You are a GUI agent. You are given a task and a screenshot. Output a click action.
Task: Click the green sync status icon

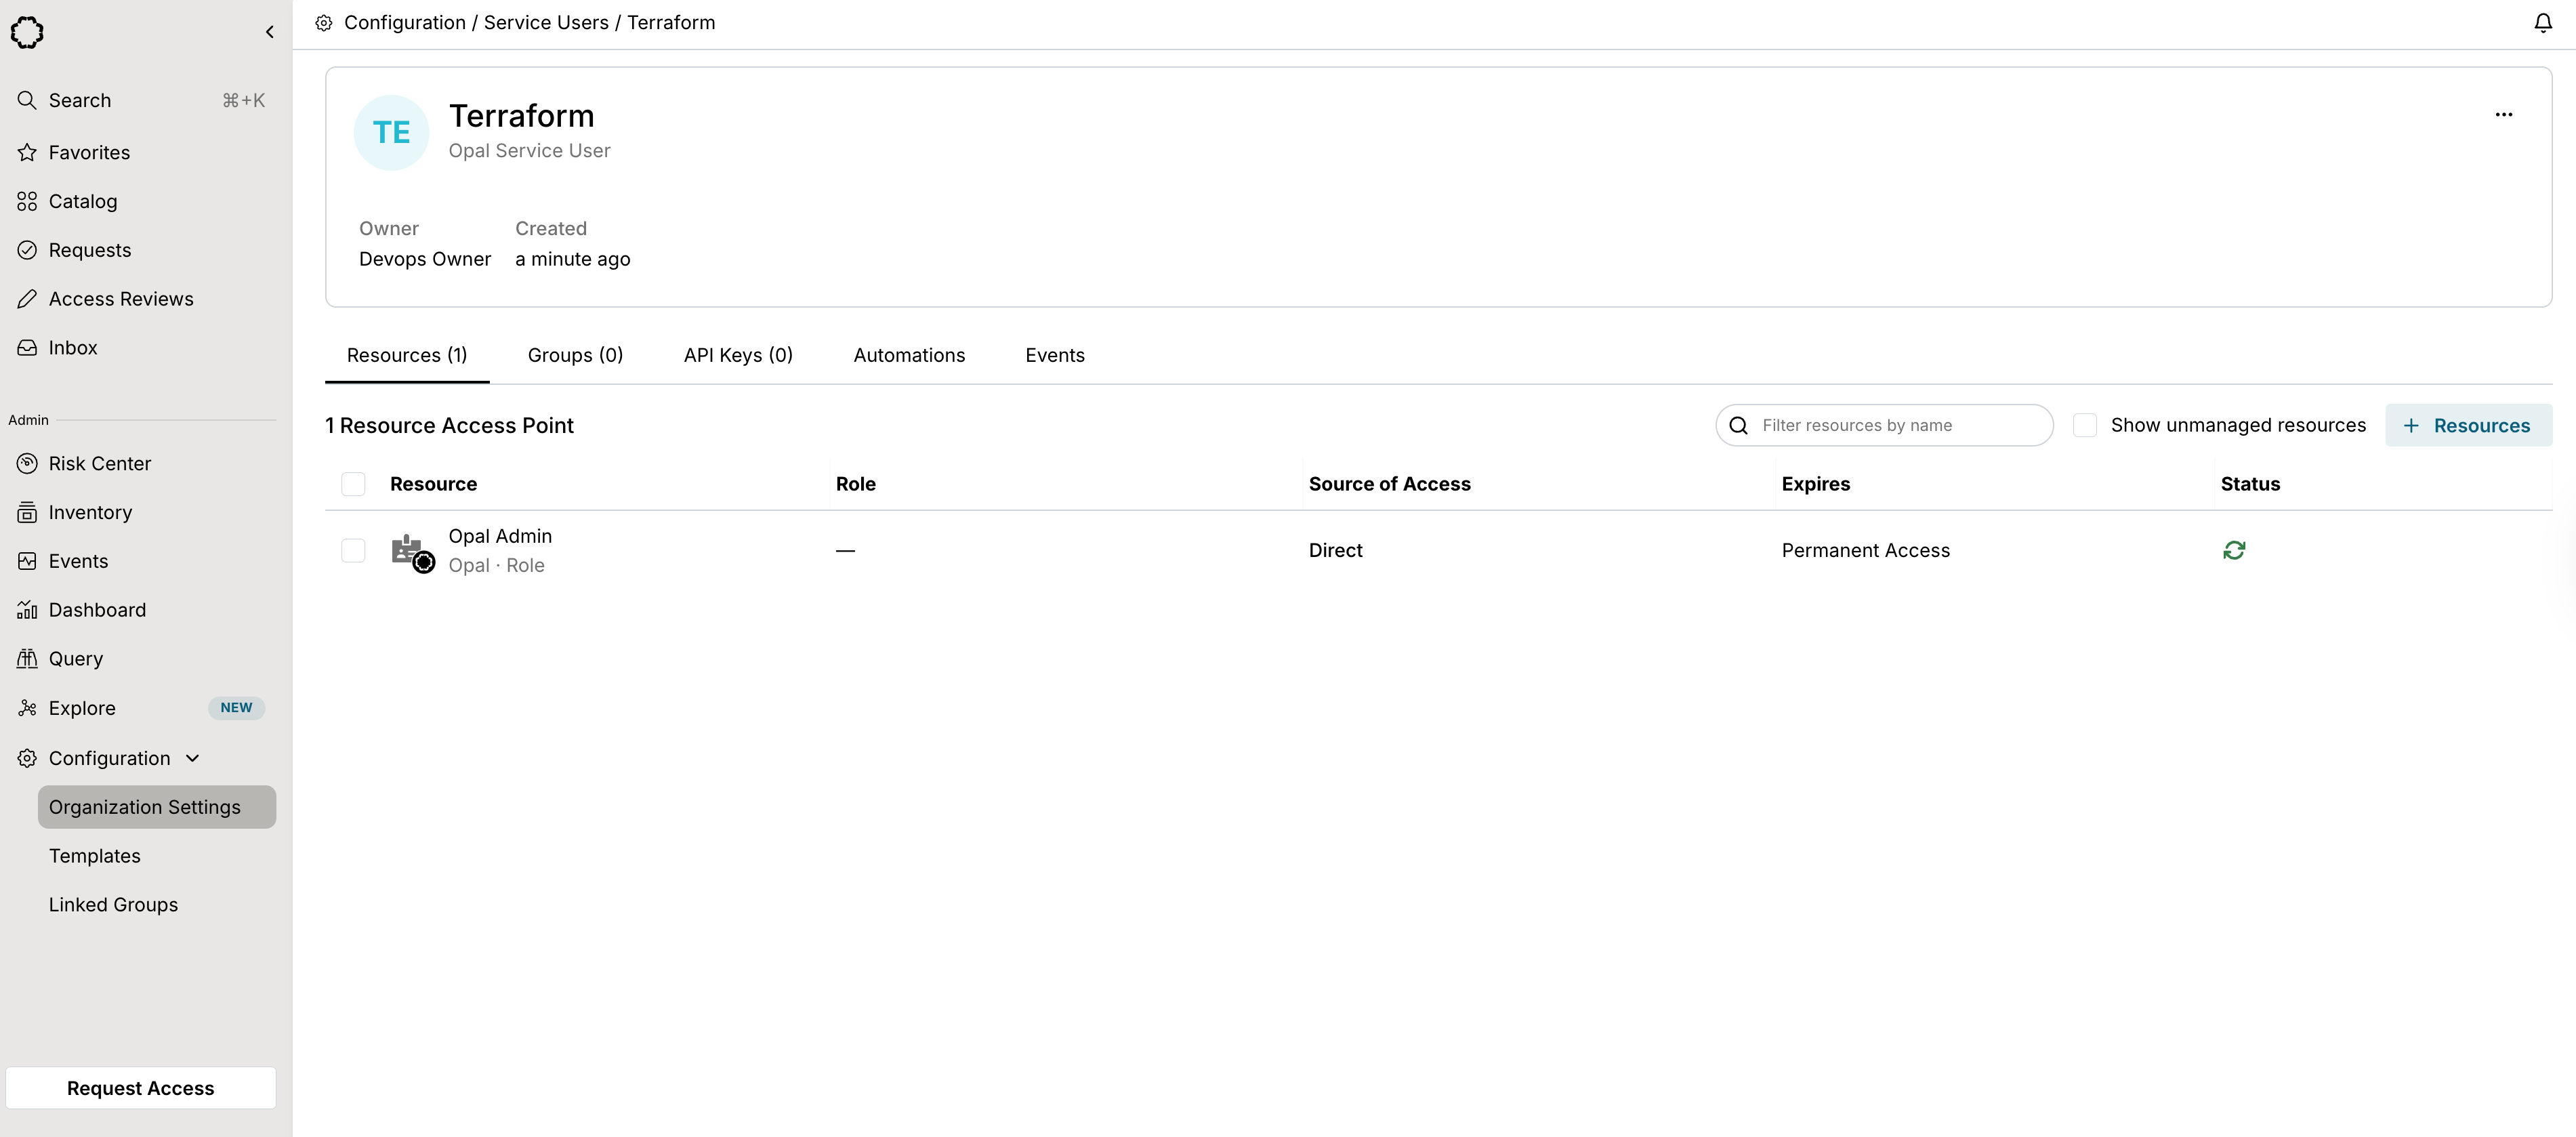tap(2233, 550)
